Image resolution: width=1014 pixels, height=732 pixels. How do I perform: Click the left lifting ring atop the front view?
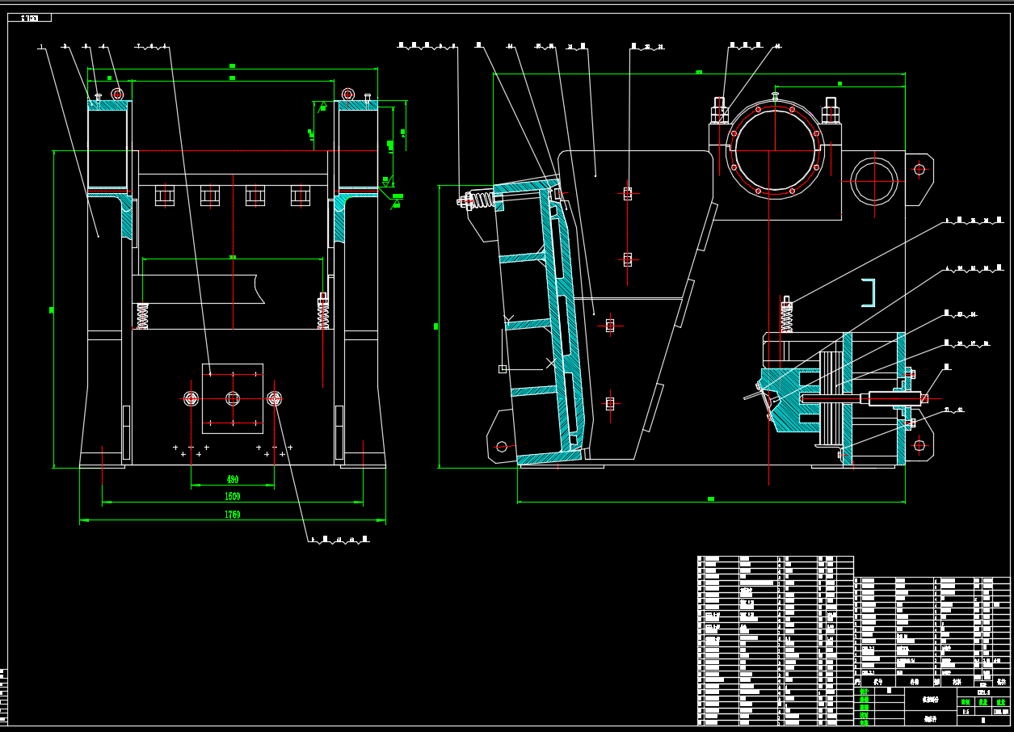117,95
